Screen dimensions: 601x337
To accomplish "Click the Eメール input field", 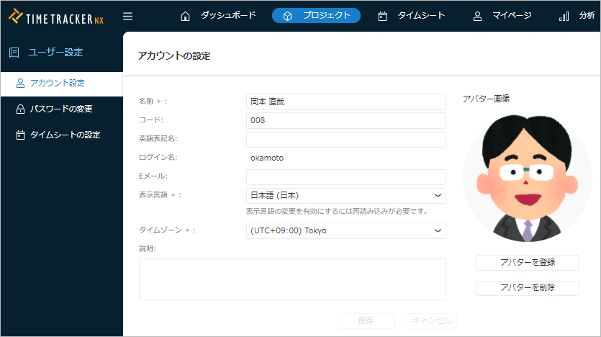I will (345, 177).
